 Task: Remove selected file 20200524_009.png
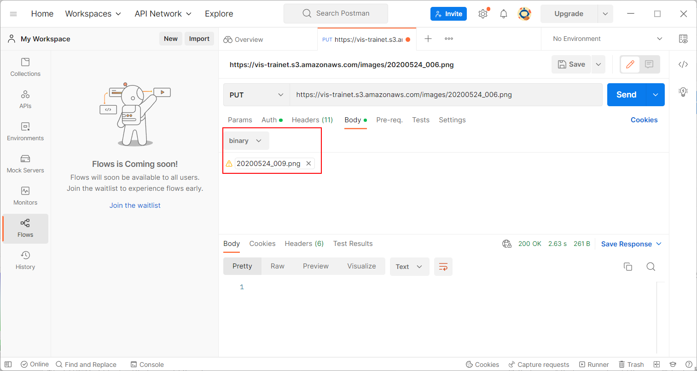308,163
